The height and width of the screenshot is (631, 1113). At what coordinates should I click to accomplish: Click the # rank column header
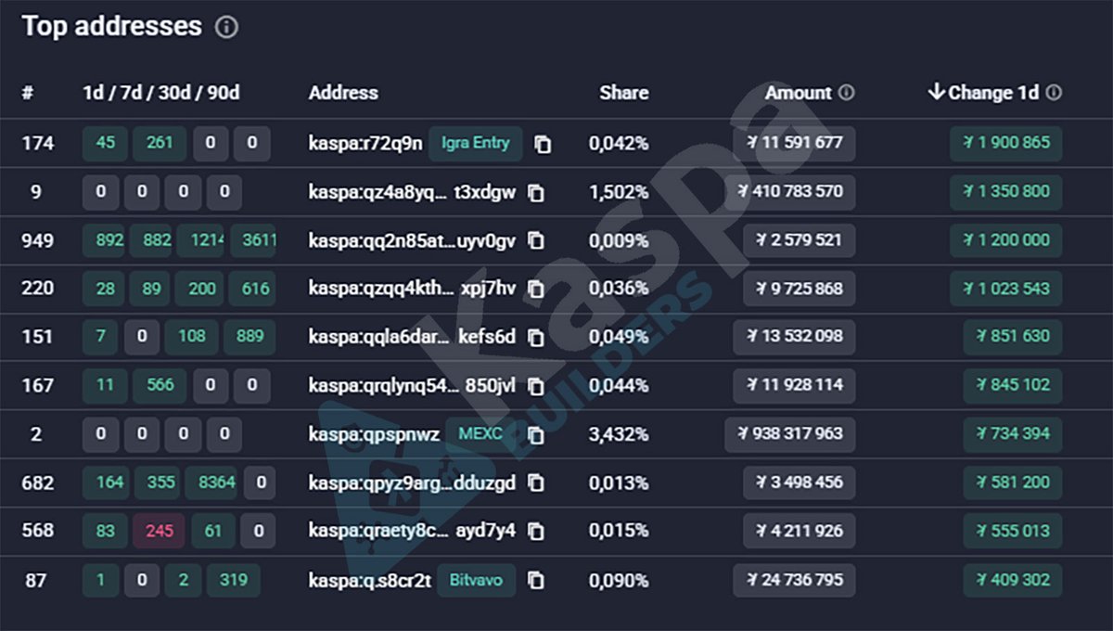point(28,93)
